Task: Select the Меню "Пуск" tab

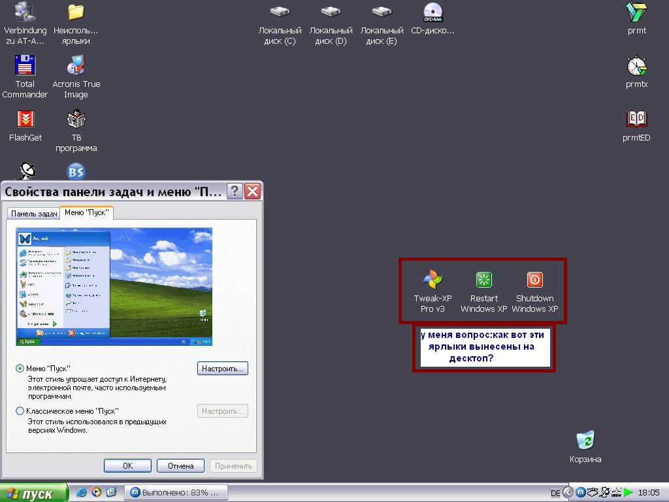Action: 87,212
